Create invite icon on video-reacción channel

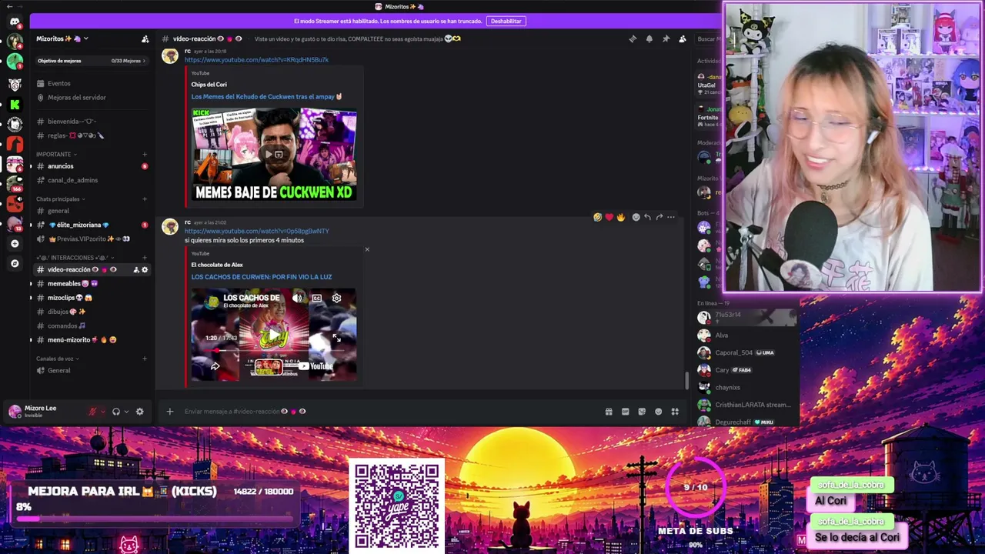click(x=136, y=269)
